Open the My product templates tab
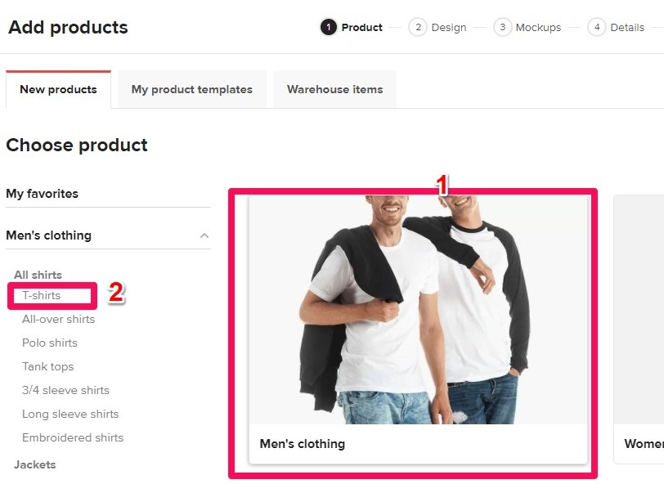 click(192, 90)
